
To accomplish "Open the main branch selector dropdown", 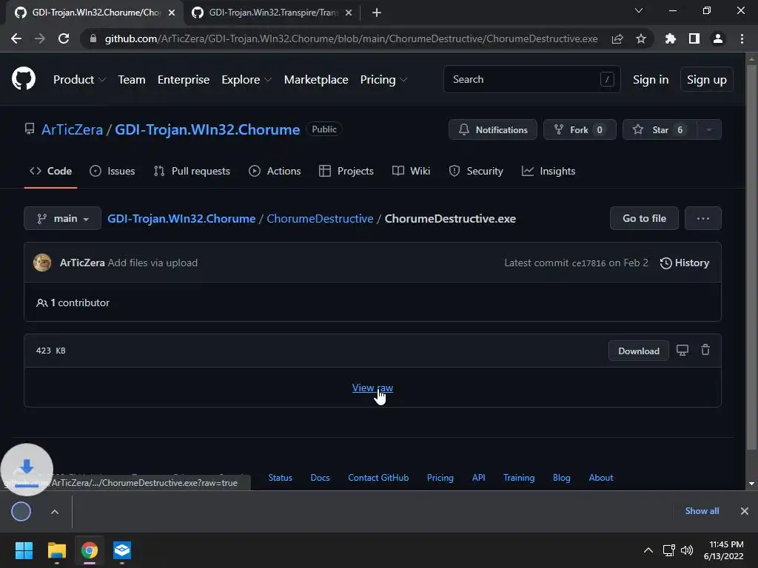I will [x=62, y=218].
